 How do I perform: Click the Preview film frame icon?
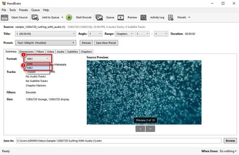[121, 17]
